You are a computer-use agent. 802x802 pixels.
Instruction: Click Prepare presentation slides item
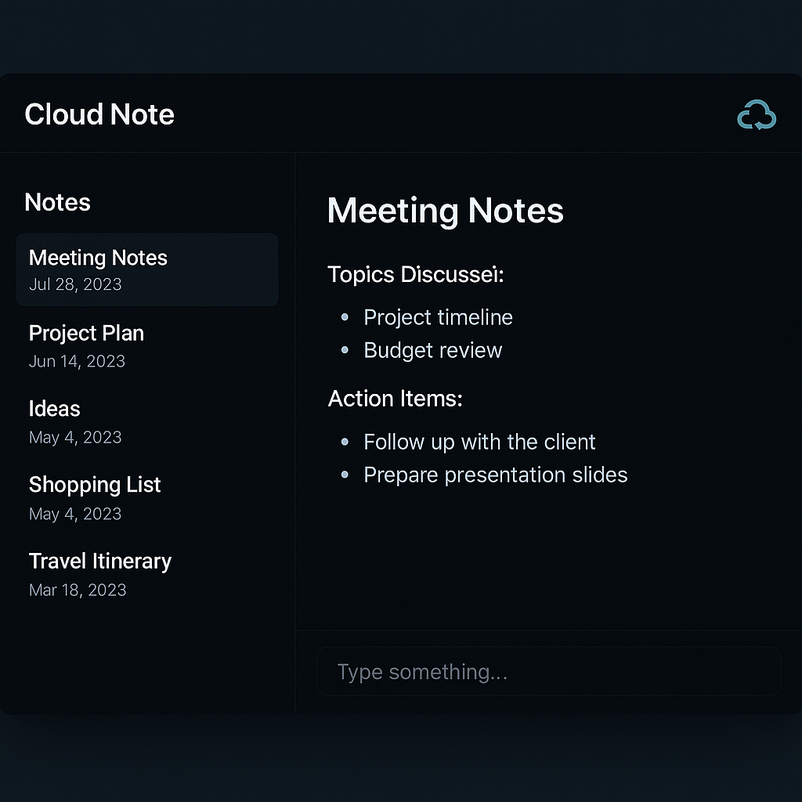(x=495, y=475)
